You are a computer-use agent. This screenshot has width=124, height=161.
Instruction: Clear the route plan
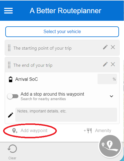pos(12,152)
